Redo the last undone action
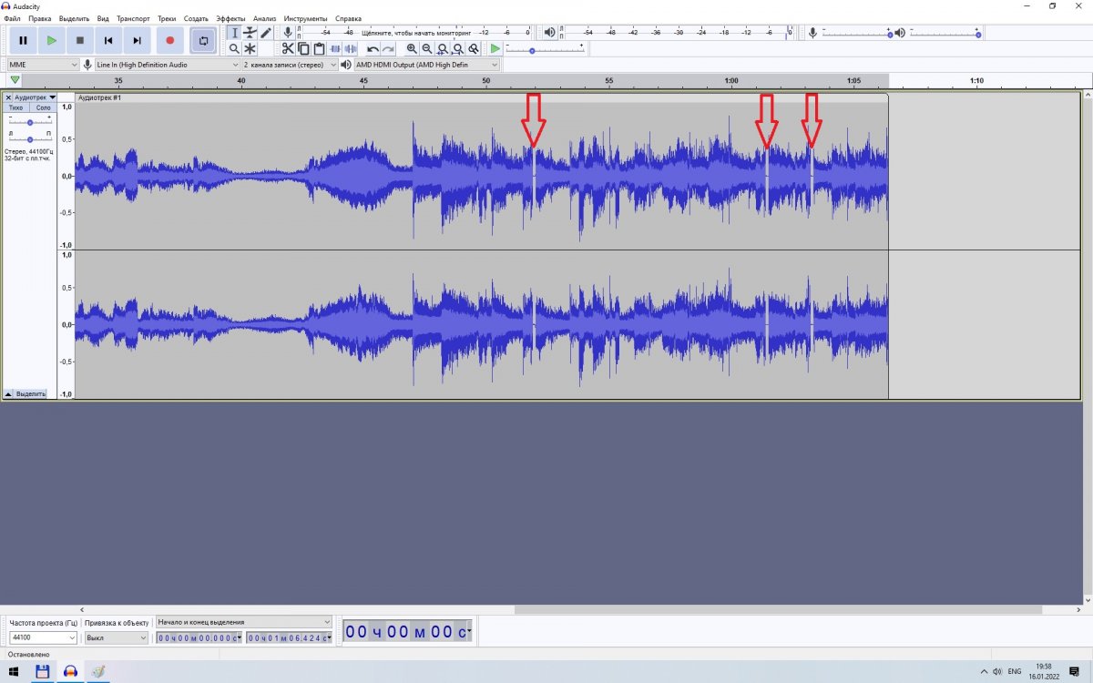 (388, 48)
